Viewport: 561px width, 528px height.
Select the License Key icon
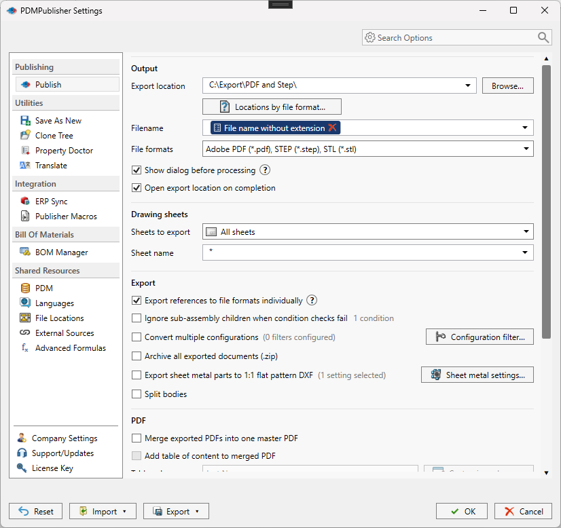click(22, 468)
